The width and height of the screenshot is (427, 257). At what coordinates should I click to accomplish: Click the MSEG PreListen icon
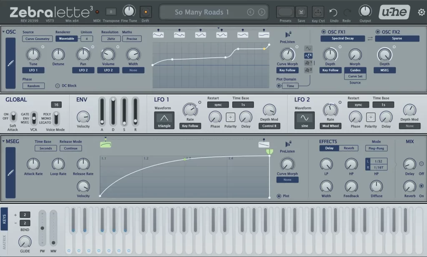point(288,144)
